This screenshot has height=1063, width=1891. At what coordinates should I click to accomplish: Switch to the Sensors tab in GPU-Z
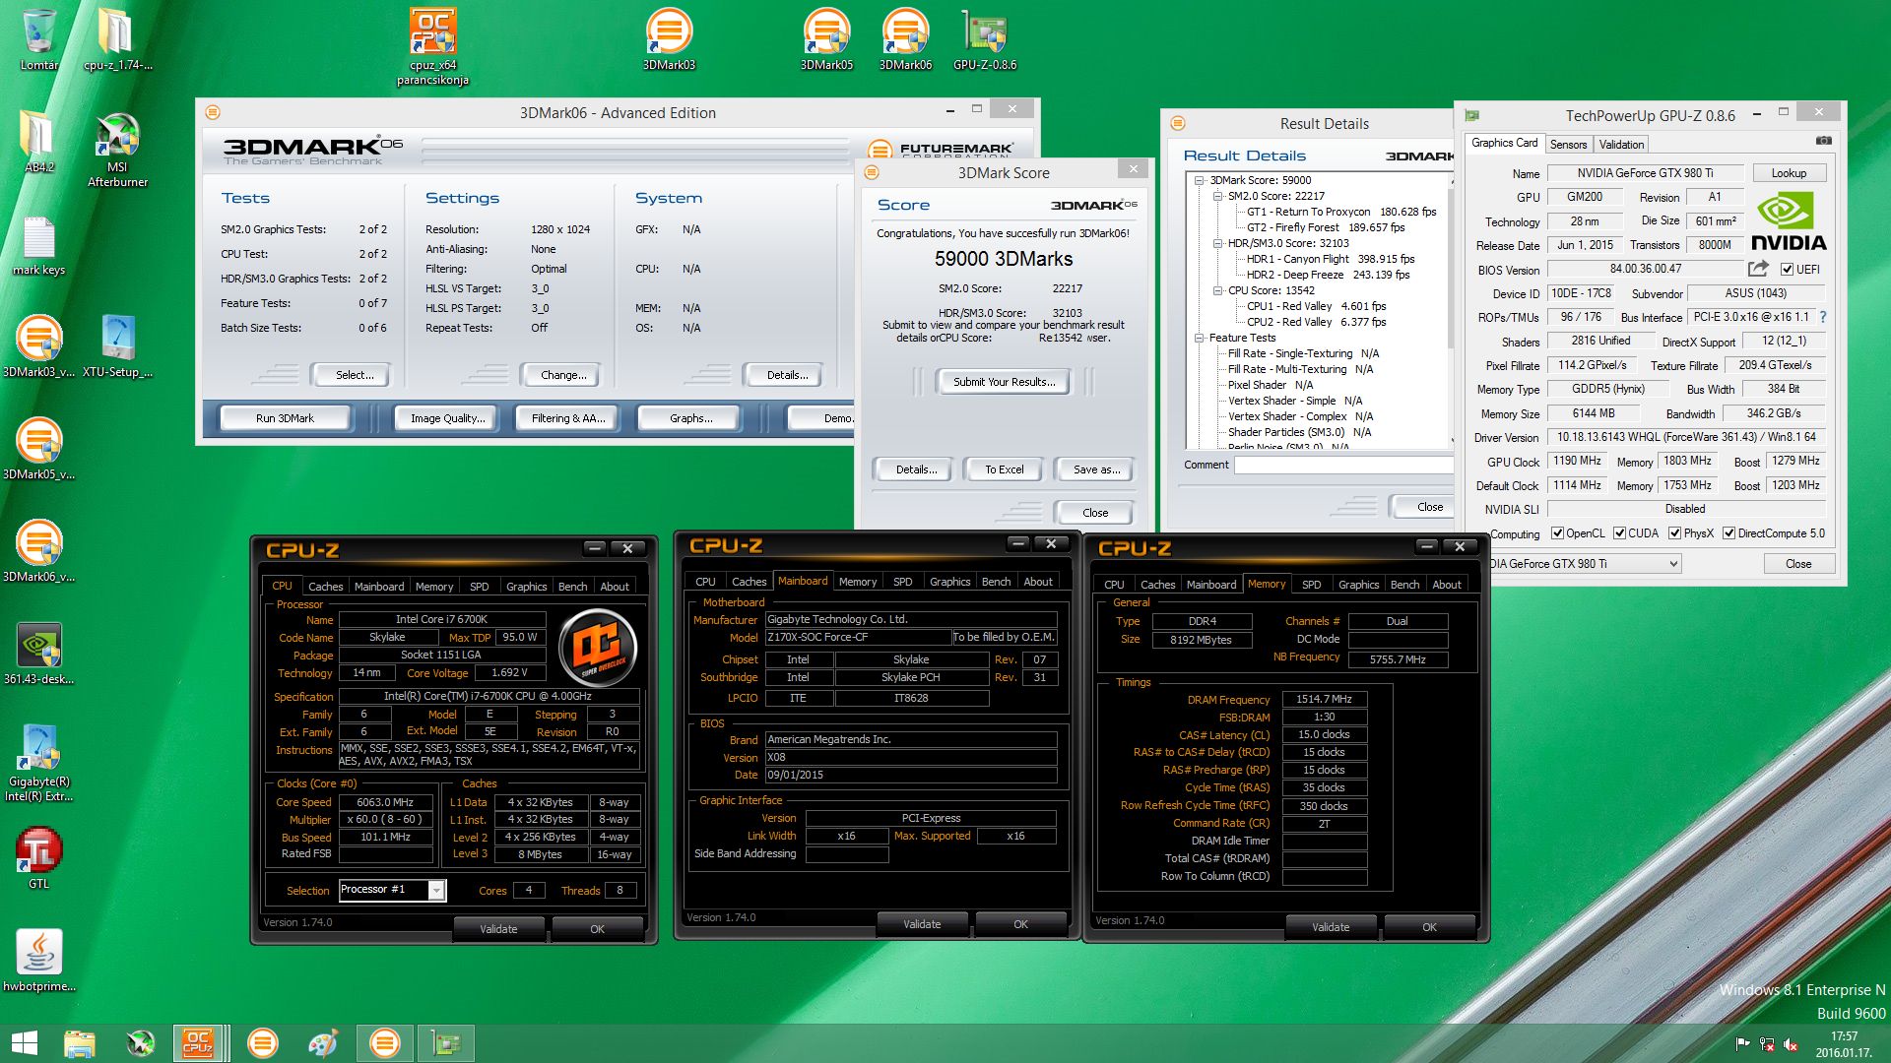1568,144
